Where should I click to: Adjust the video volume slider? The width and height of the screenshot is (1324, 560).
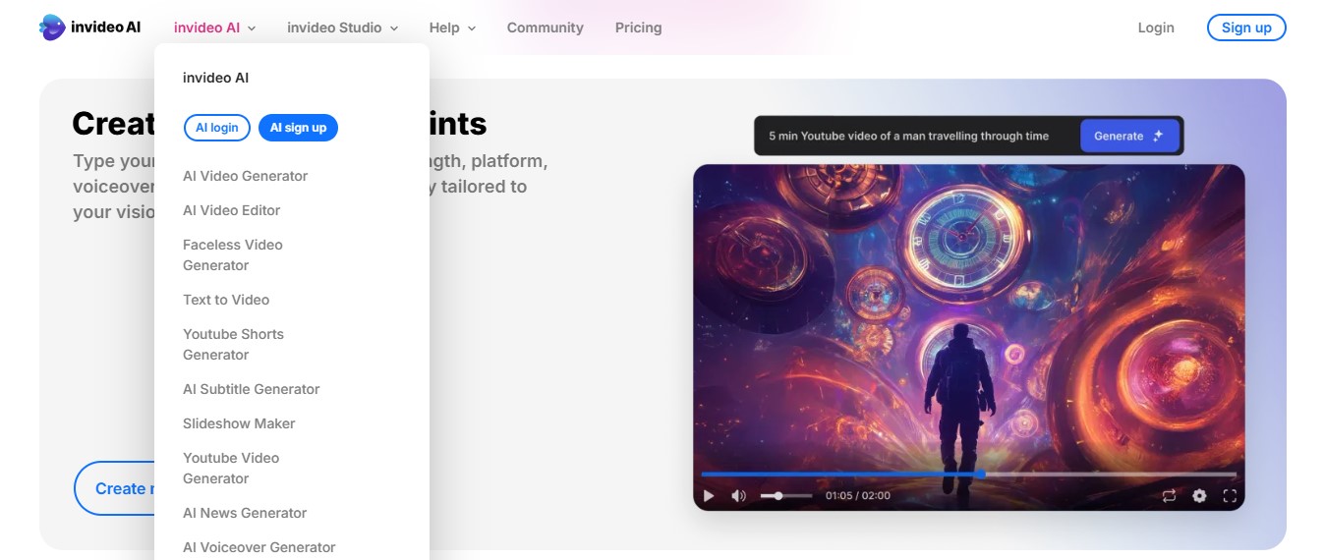786,496
